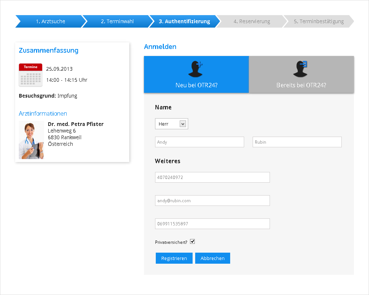
Task: Click the phone field with 069911535897
Action: coord(212,224)
